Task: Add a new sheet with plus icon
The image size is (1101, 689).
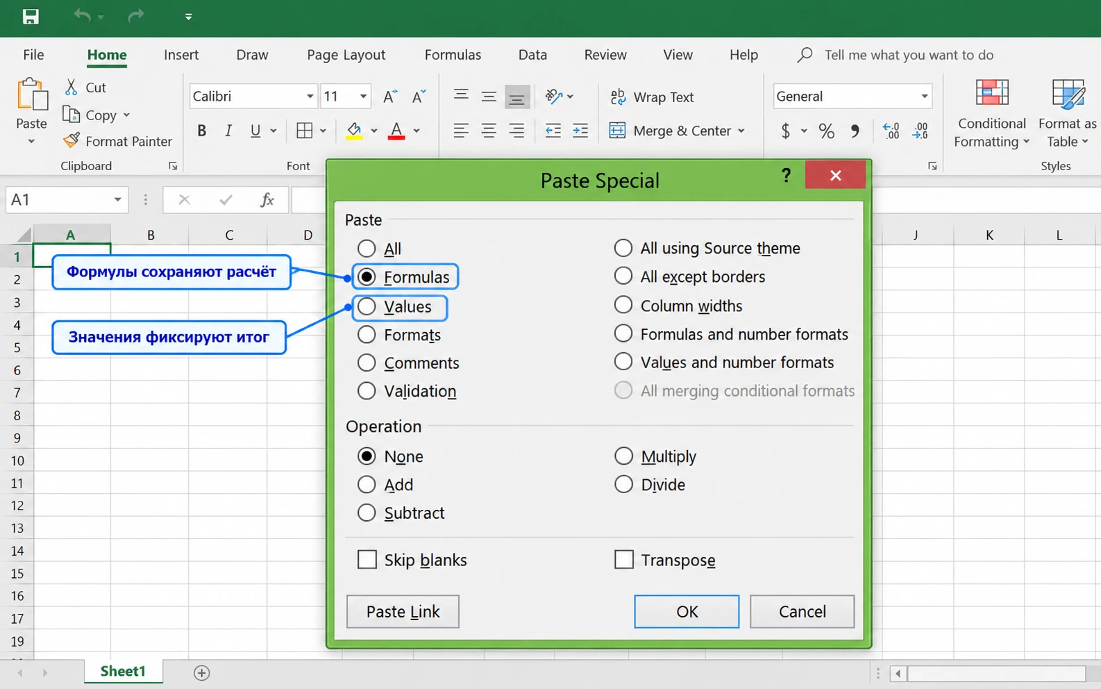Action: coord(202,672)
